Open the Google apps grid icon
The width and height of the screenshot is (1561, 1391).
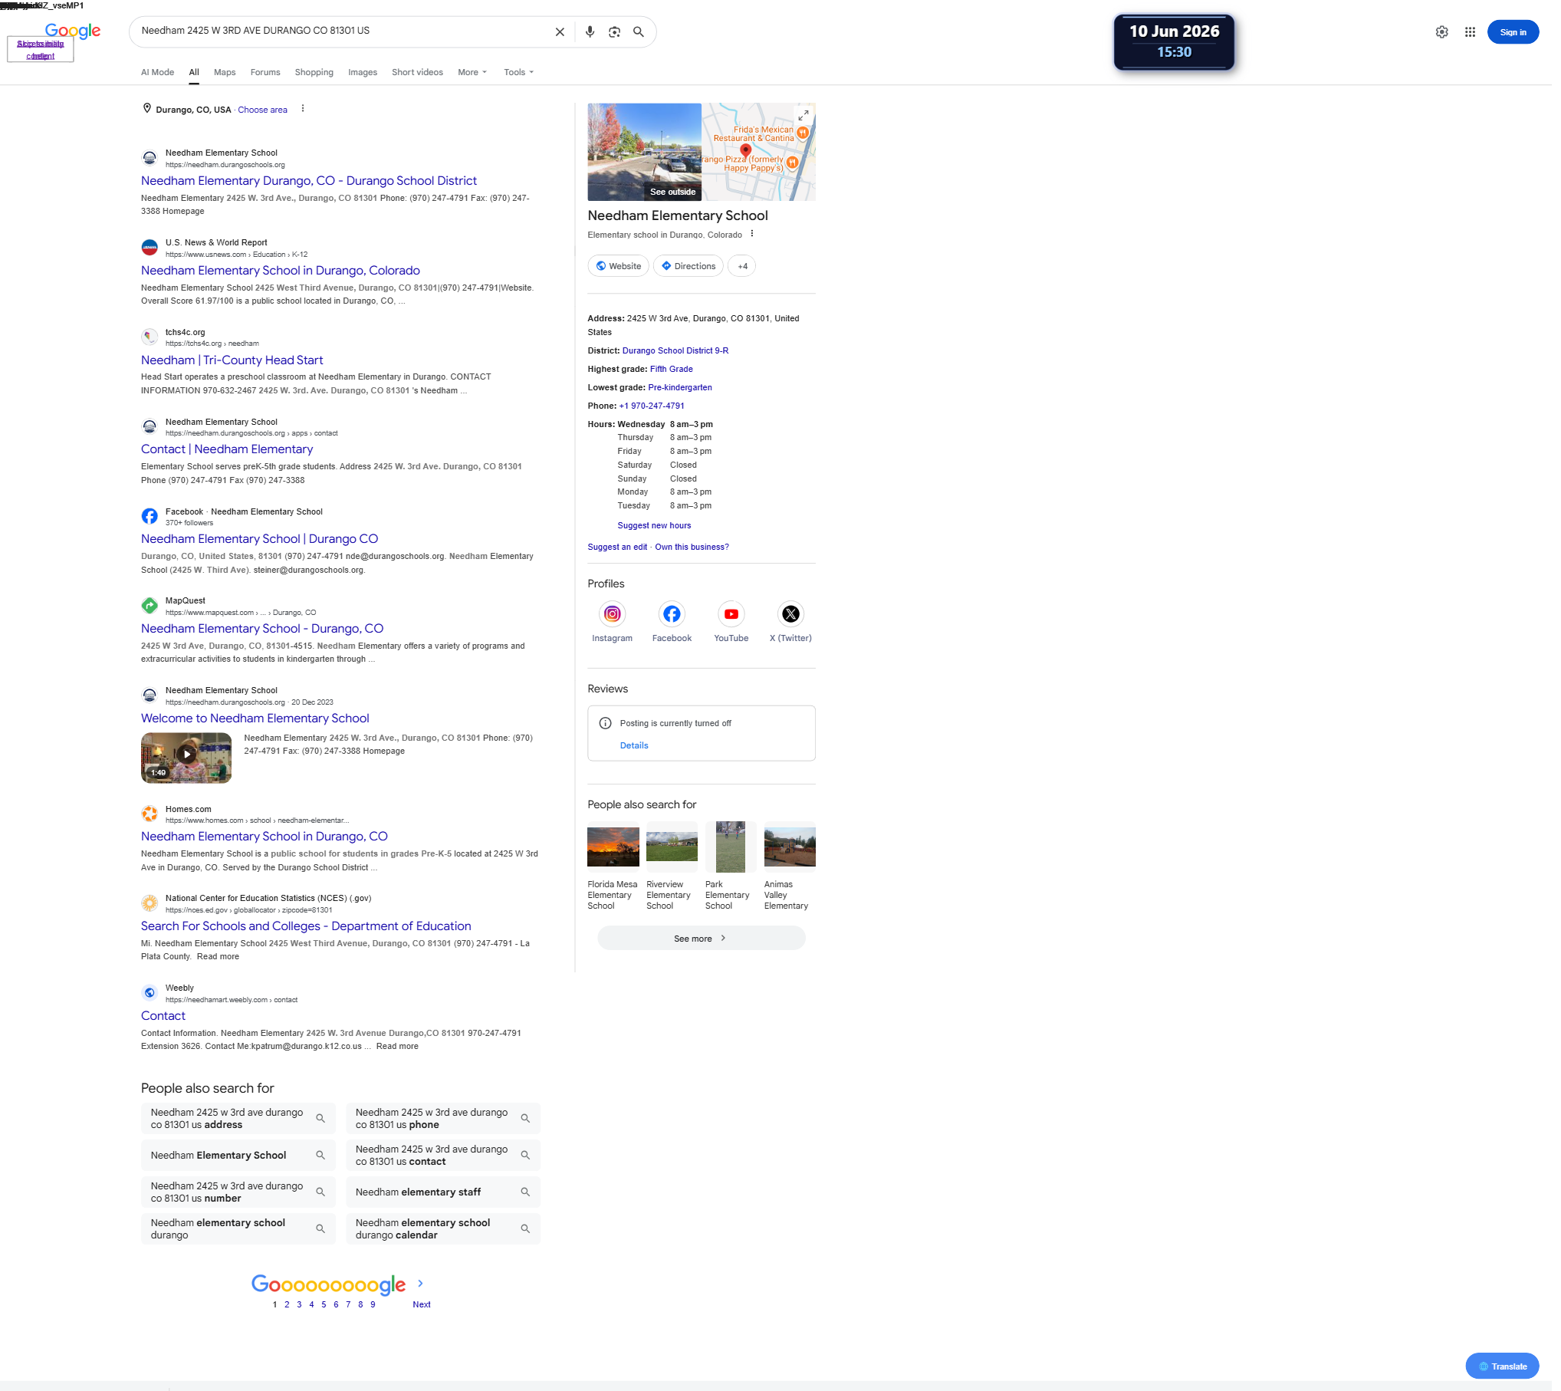1470,32
